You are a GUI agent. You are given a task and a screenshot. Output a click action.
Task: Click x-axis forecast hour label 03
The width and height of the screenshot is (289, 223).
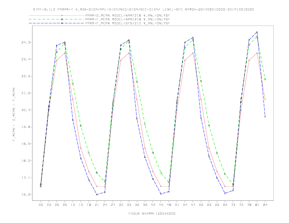(49, 205)
